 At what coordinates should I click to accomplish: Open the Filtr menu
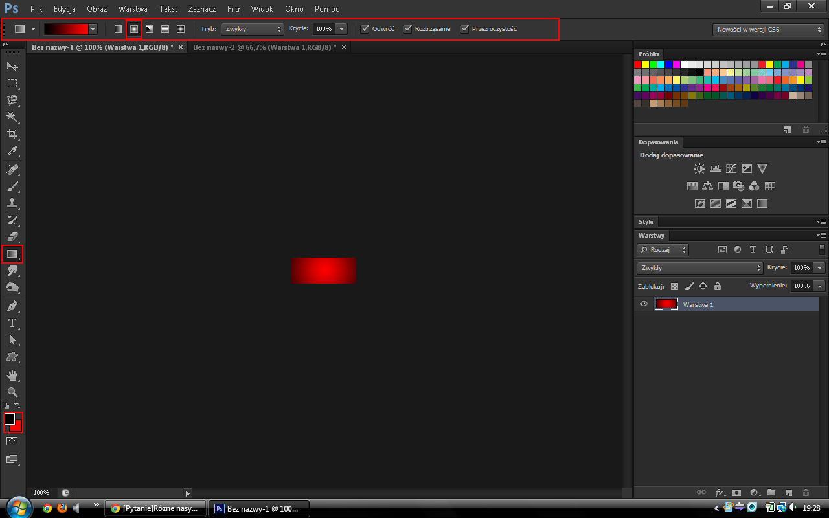point(234,9)
